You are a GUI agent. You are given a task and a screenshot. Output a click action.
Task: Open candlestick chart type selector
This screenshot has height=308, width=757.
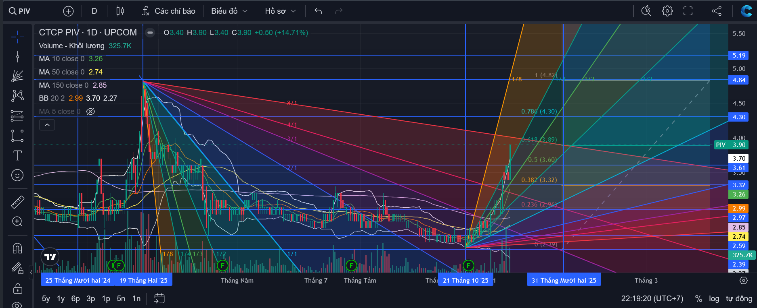coord(120,11)
